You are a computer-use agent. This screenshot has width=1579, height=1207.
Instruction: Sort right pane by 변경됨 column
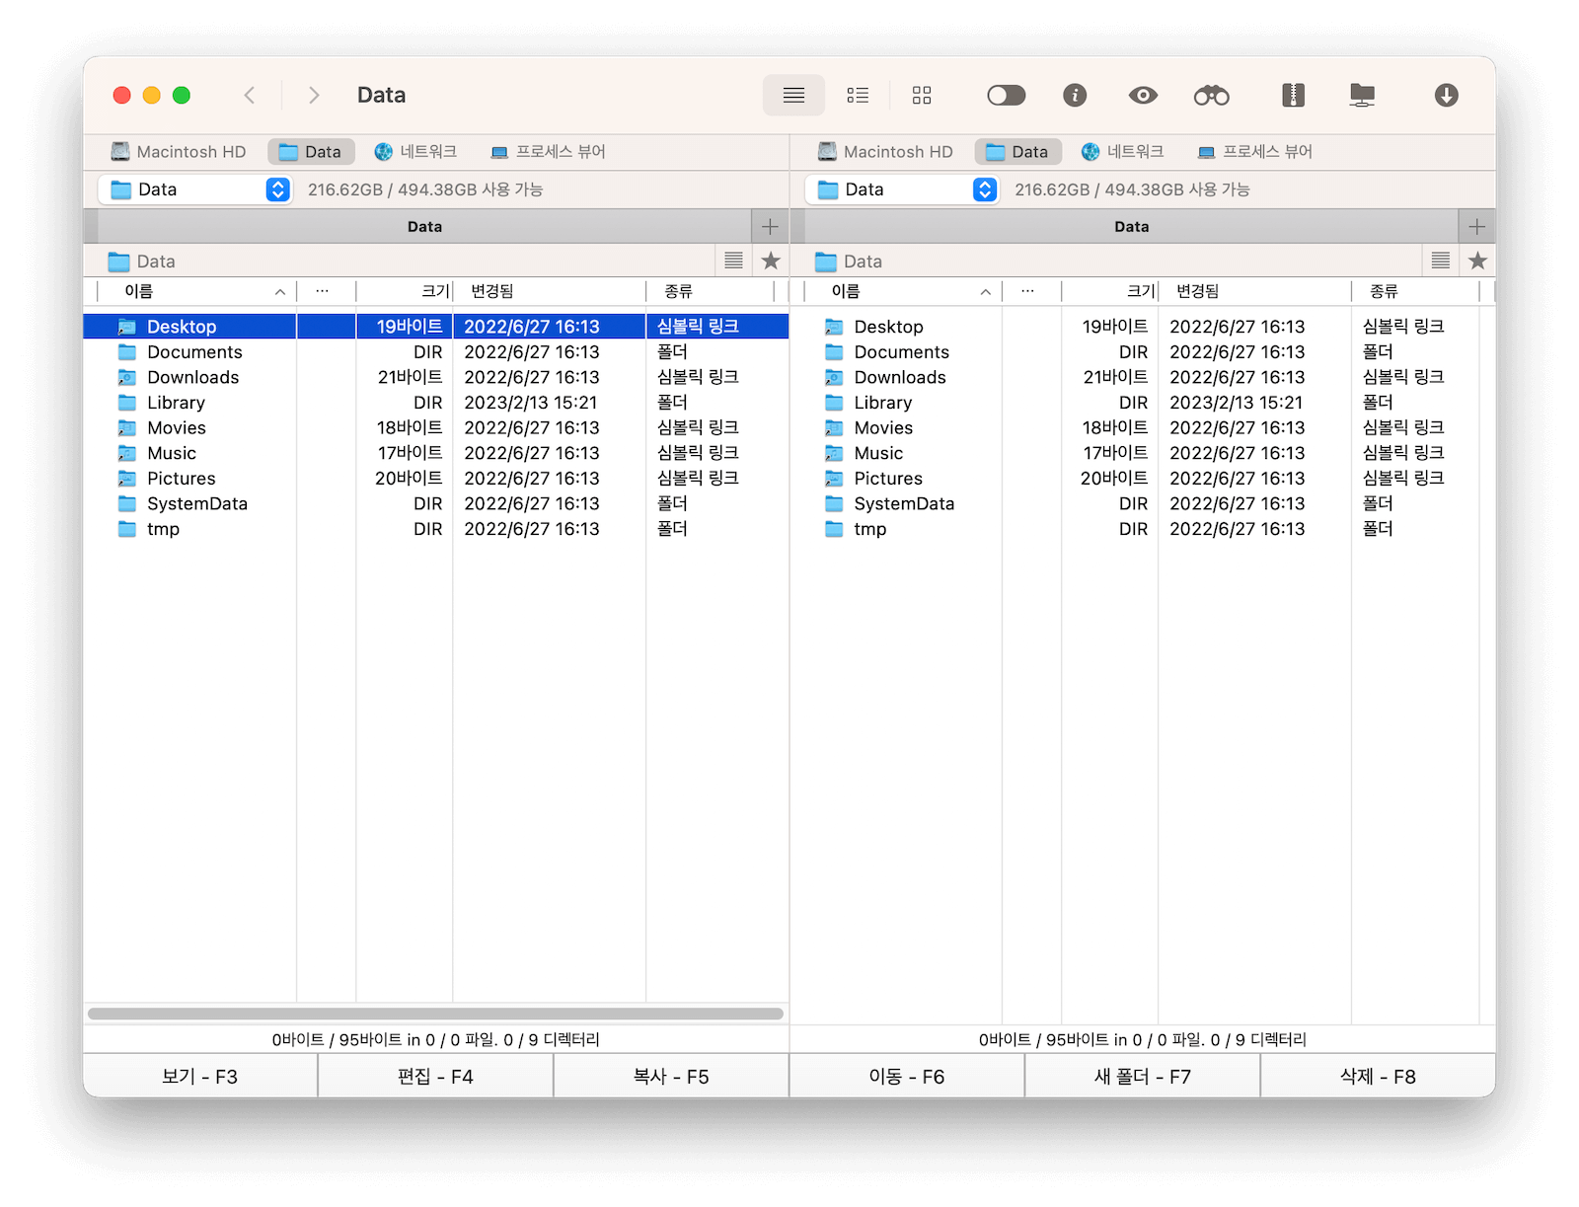pos(1254,291)
